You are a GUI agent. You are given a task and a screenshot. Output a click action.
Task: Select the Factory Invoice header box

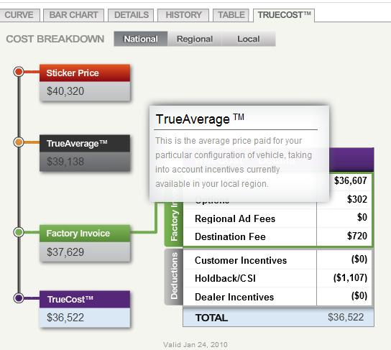[x=85, y=234]
